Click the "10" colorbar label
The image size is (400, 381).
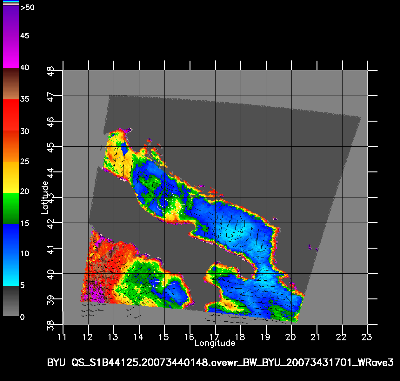click(24, 253)
